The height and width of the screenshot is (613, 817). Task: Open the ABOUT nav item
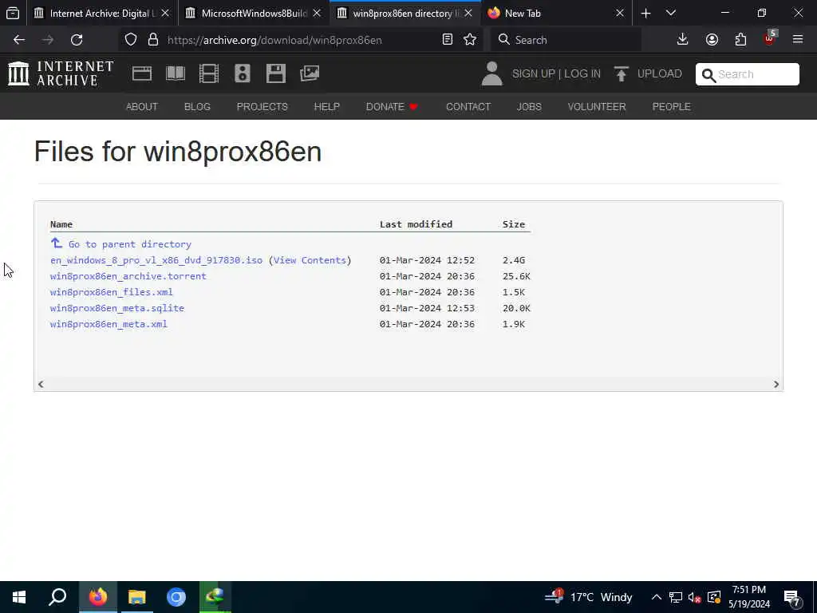pos(142,107)
